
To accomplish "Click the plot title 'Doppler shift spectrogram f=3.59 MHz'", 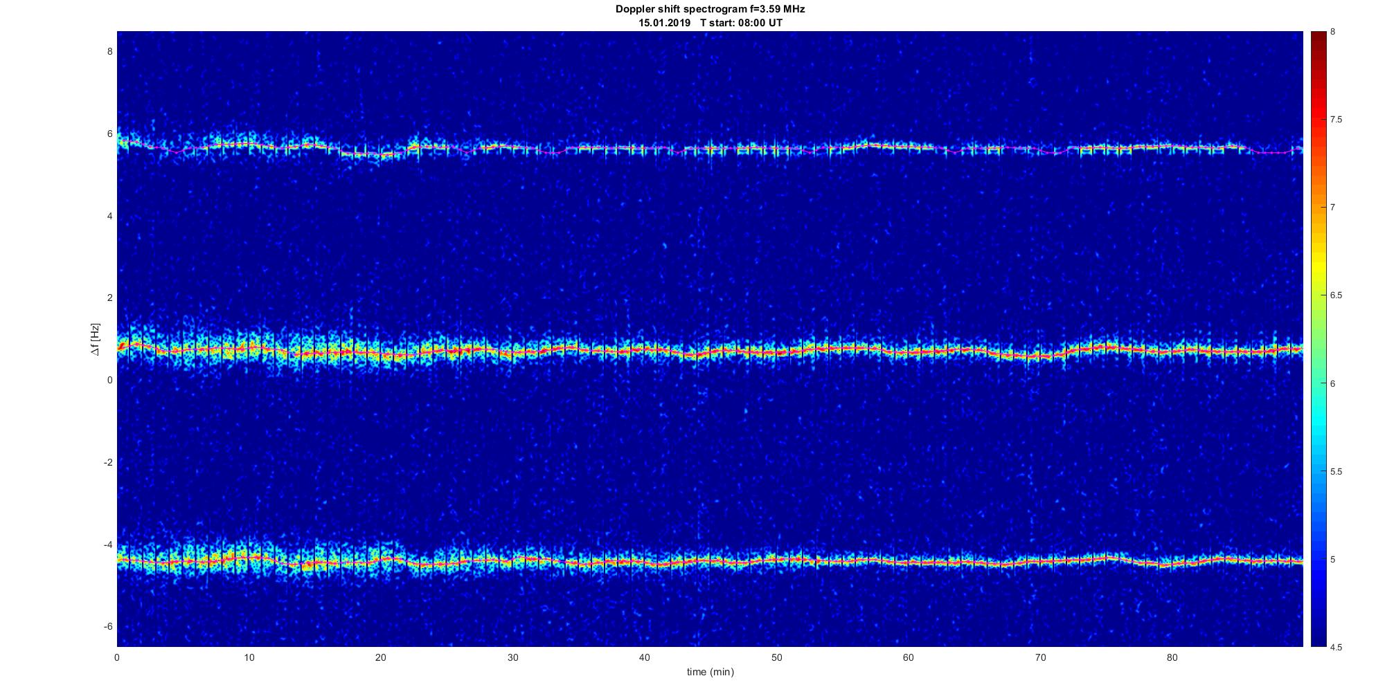I will tap(710, 10).
